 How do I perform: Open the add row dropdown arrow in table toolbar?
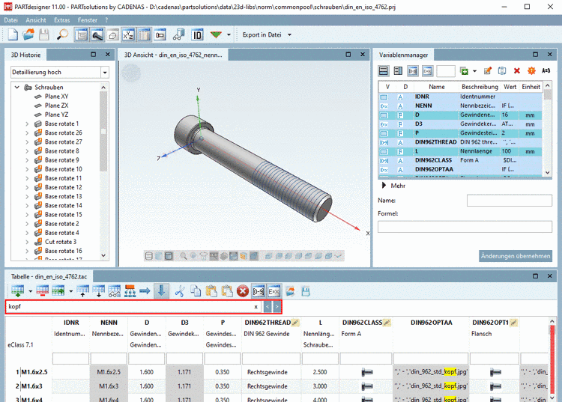30,291
